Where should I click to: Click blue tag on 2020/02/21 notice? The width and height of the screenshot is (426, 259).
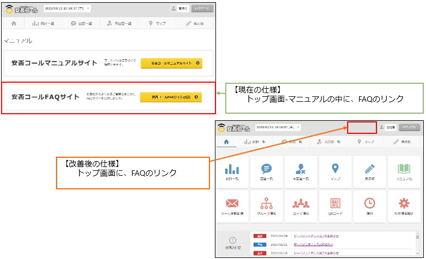click(x=260, y=245)
